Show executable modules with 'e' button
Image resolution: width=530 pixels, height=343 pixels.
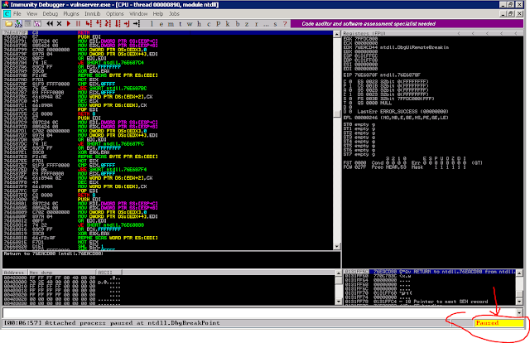click(x=161, y=24)
